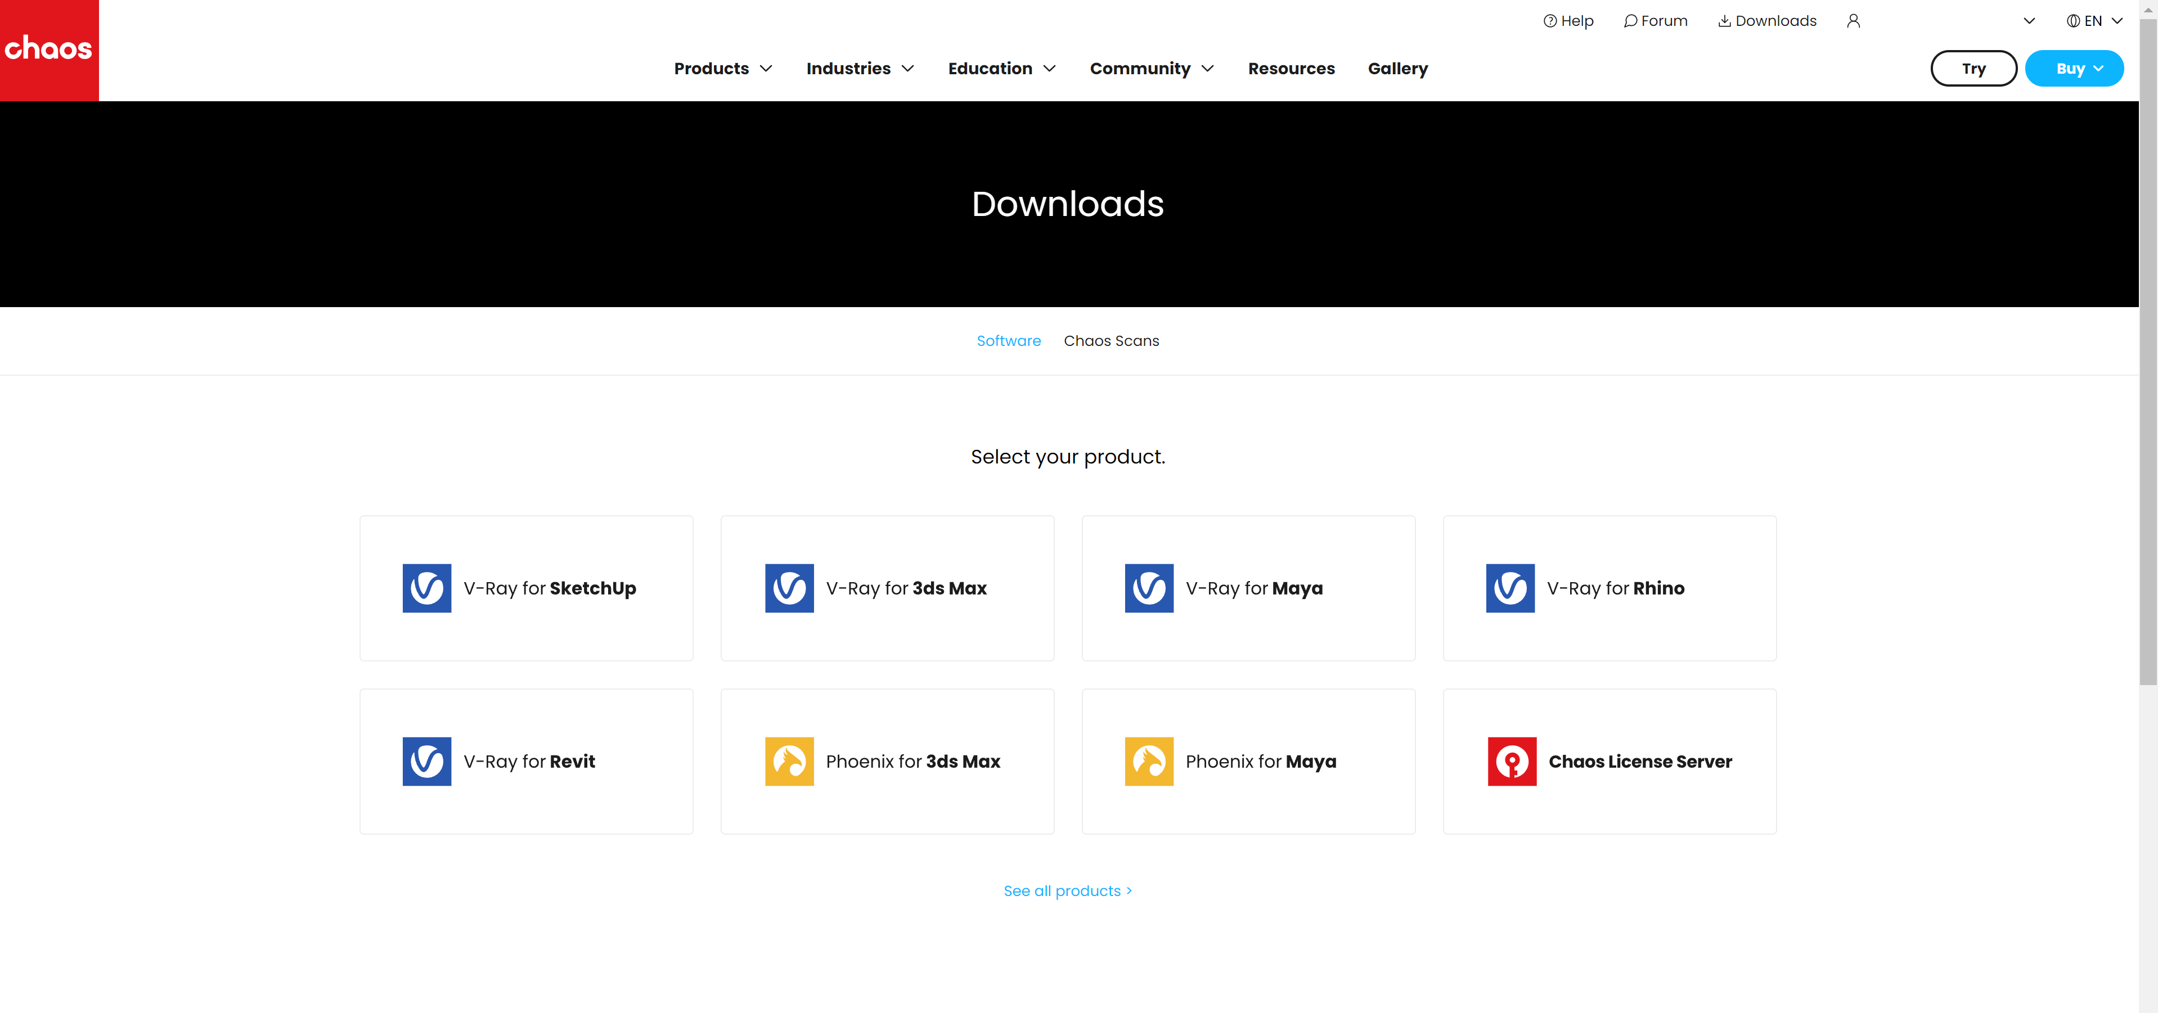The image size is (2158, 1013).
Task: Open the EN language selector
Action: coord(2093,21)
